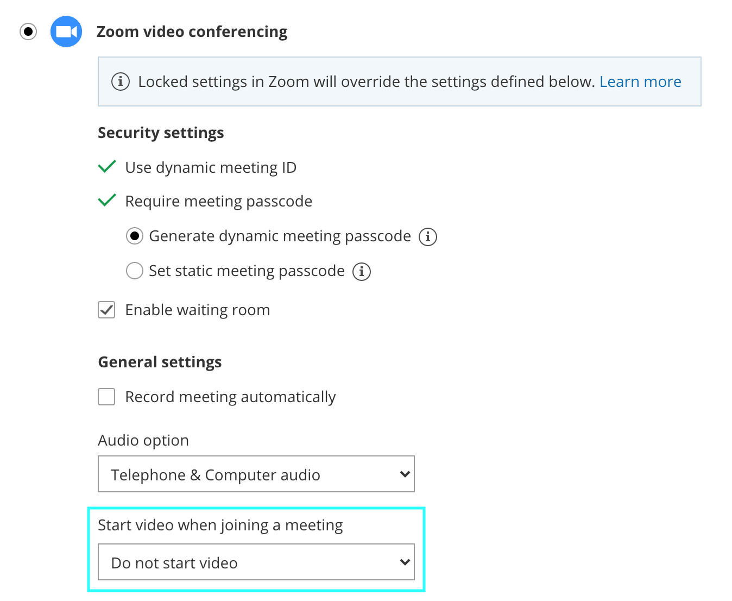Click the Generate dynamic meeting passcode label
Screen dimensions: 732x601
click(x=280, y=236)
